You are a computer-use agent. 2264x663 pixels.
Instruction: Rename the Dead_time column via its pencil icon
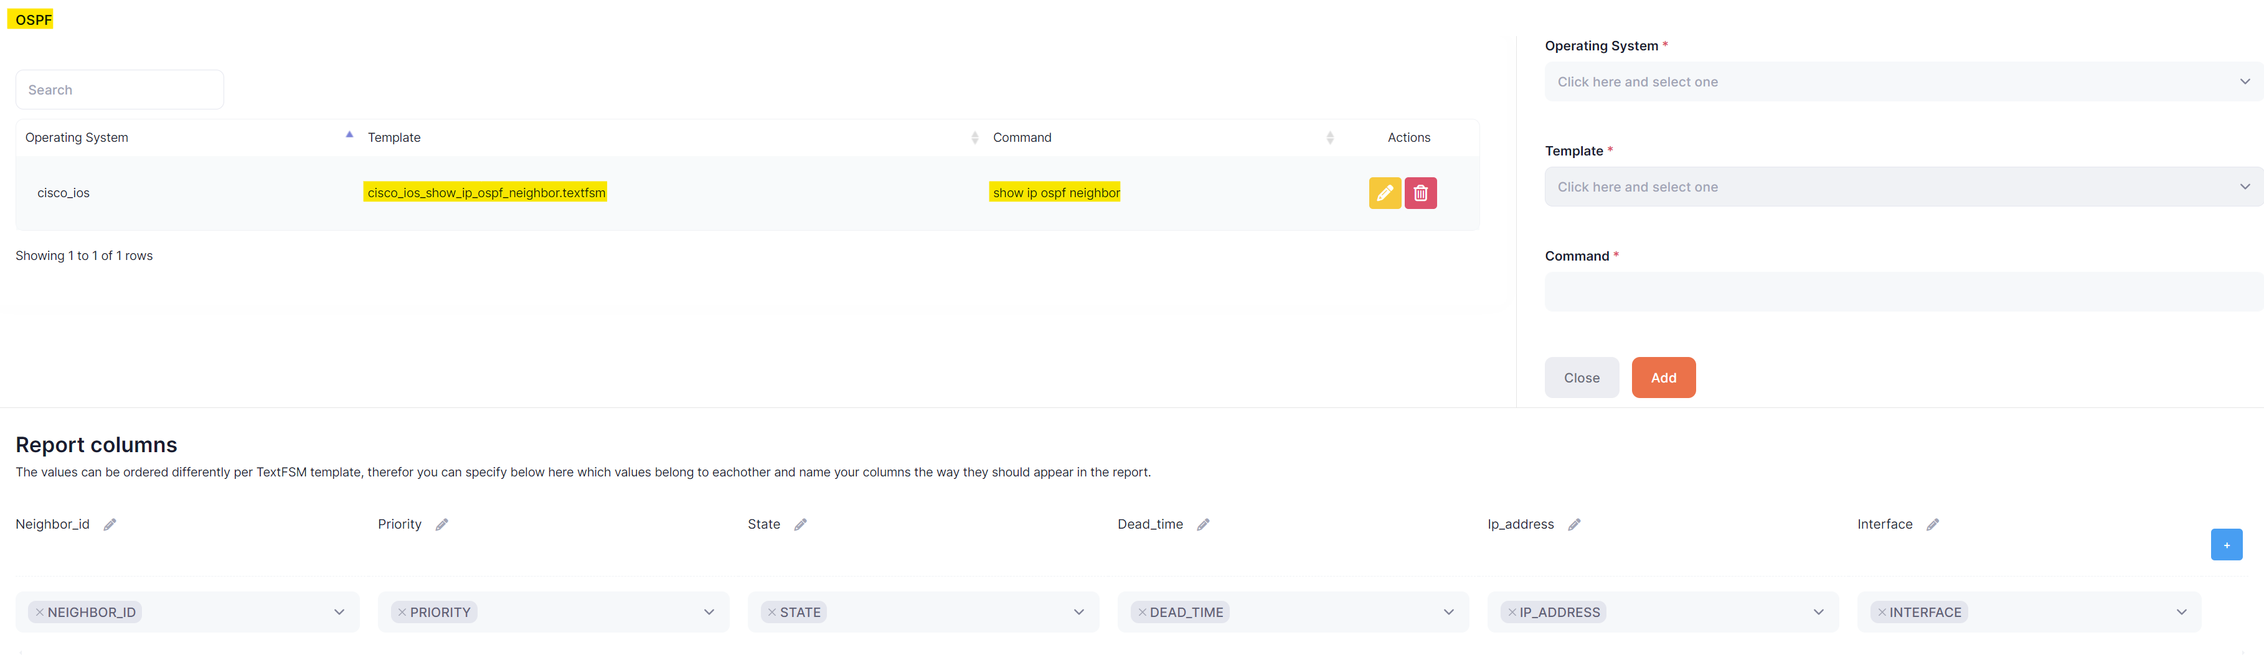pos(1203,524)
